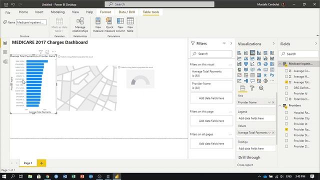Open the Home ribbon tab

pyautogui.click(x=23, y=12)
